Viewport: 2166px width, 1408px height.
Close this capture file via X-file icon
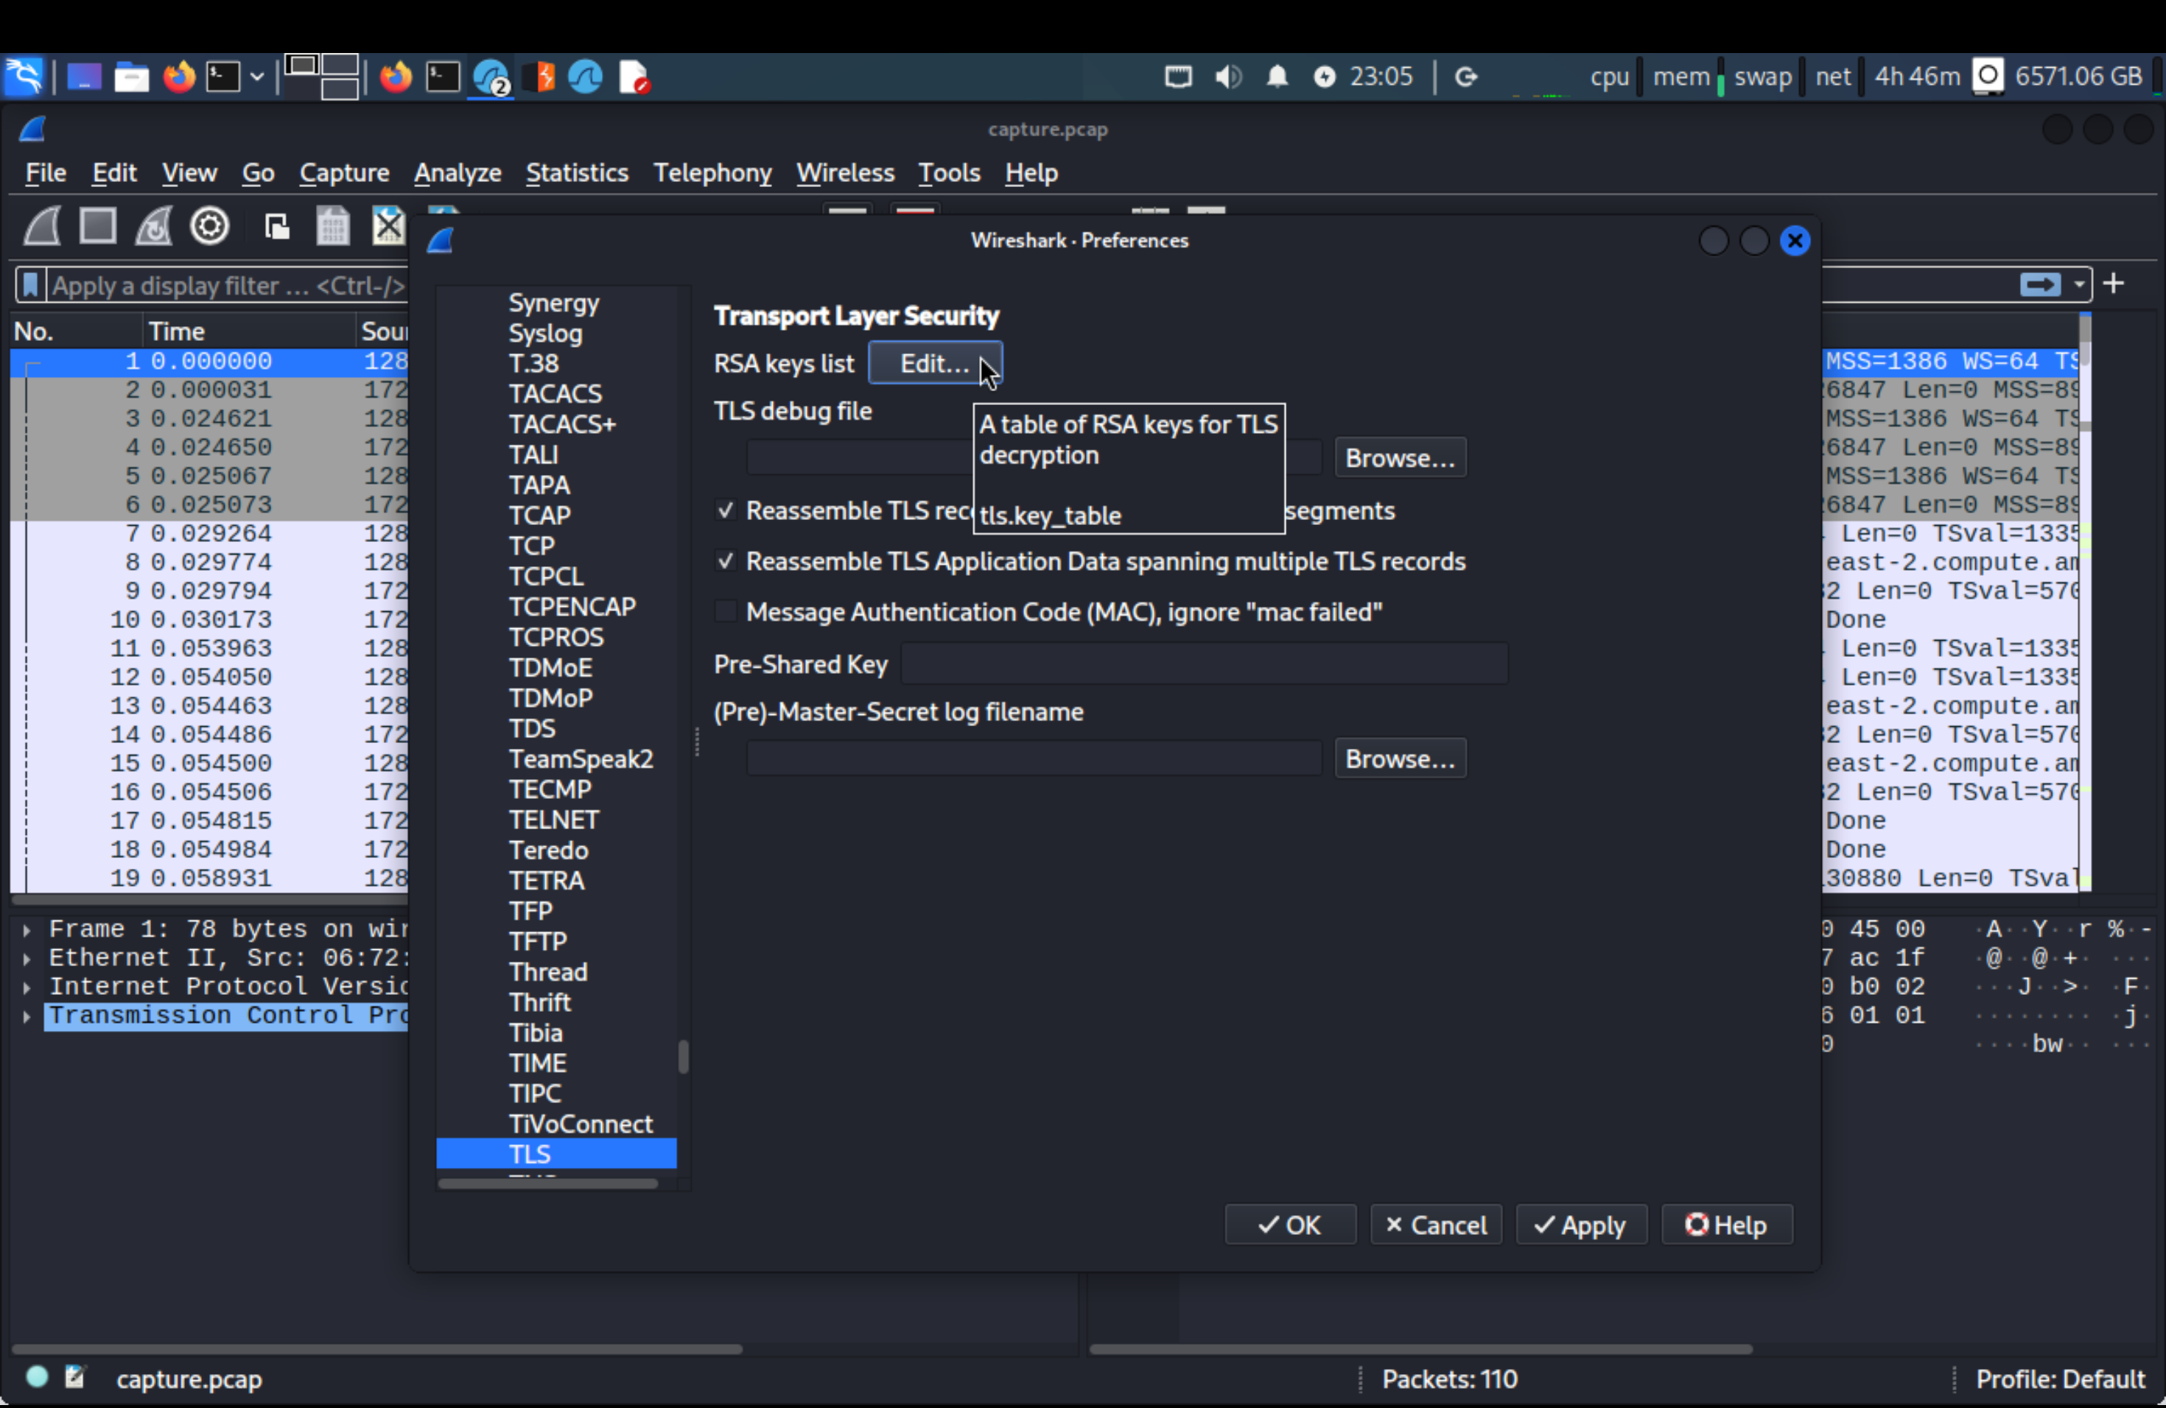tap(388, 225)
